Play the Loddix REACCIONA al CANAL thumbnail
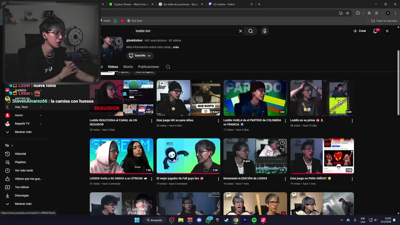Viewport: 400px width, 225px height. click(x=122, y=98)
